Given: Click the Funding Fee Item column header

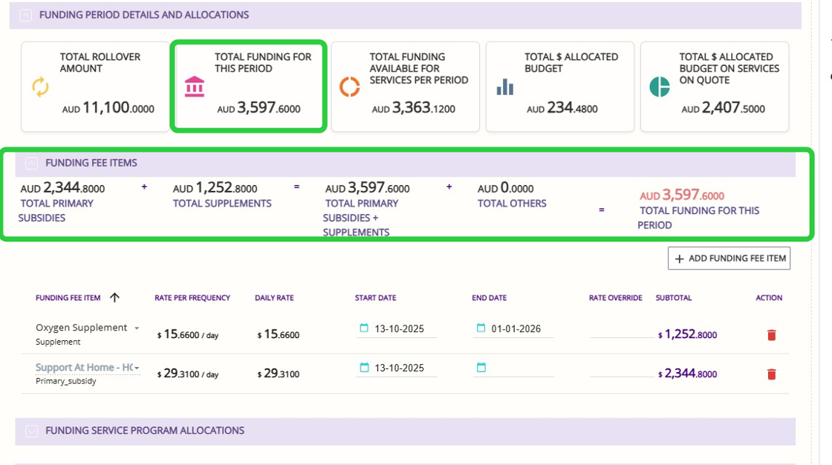Looking at the screenshot, I should tap(68, 298).
